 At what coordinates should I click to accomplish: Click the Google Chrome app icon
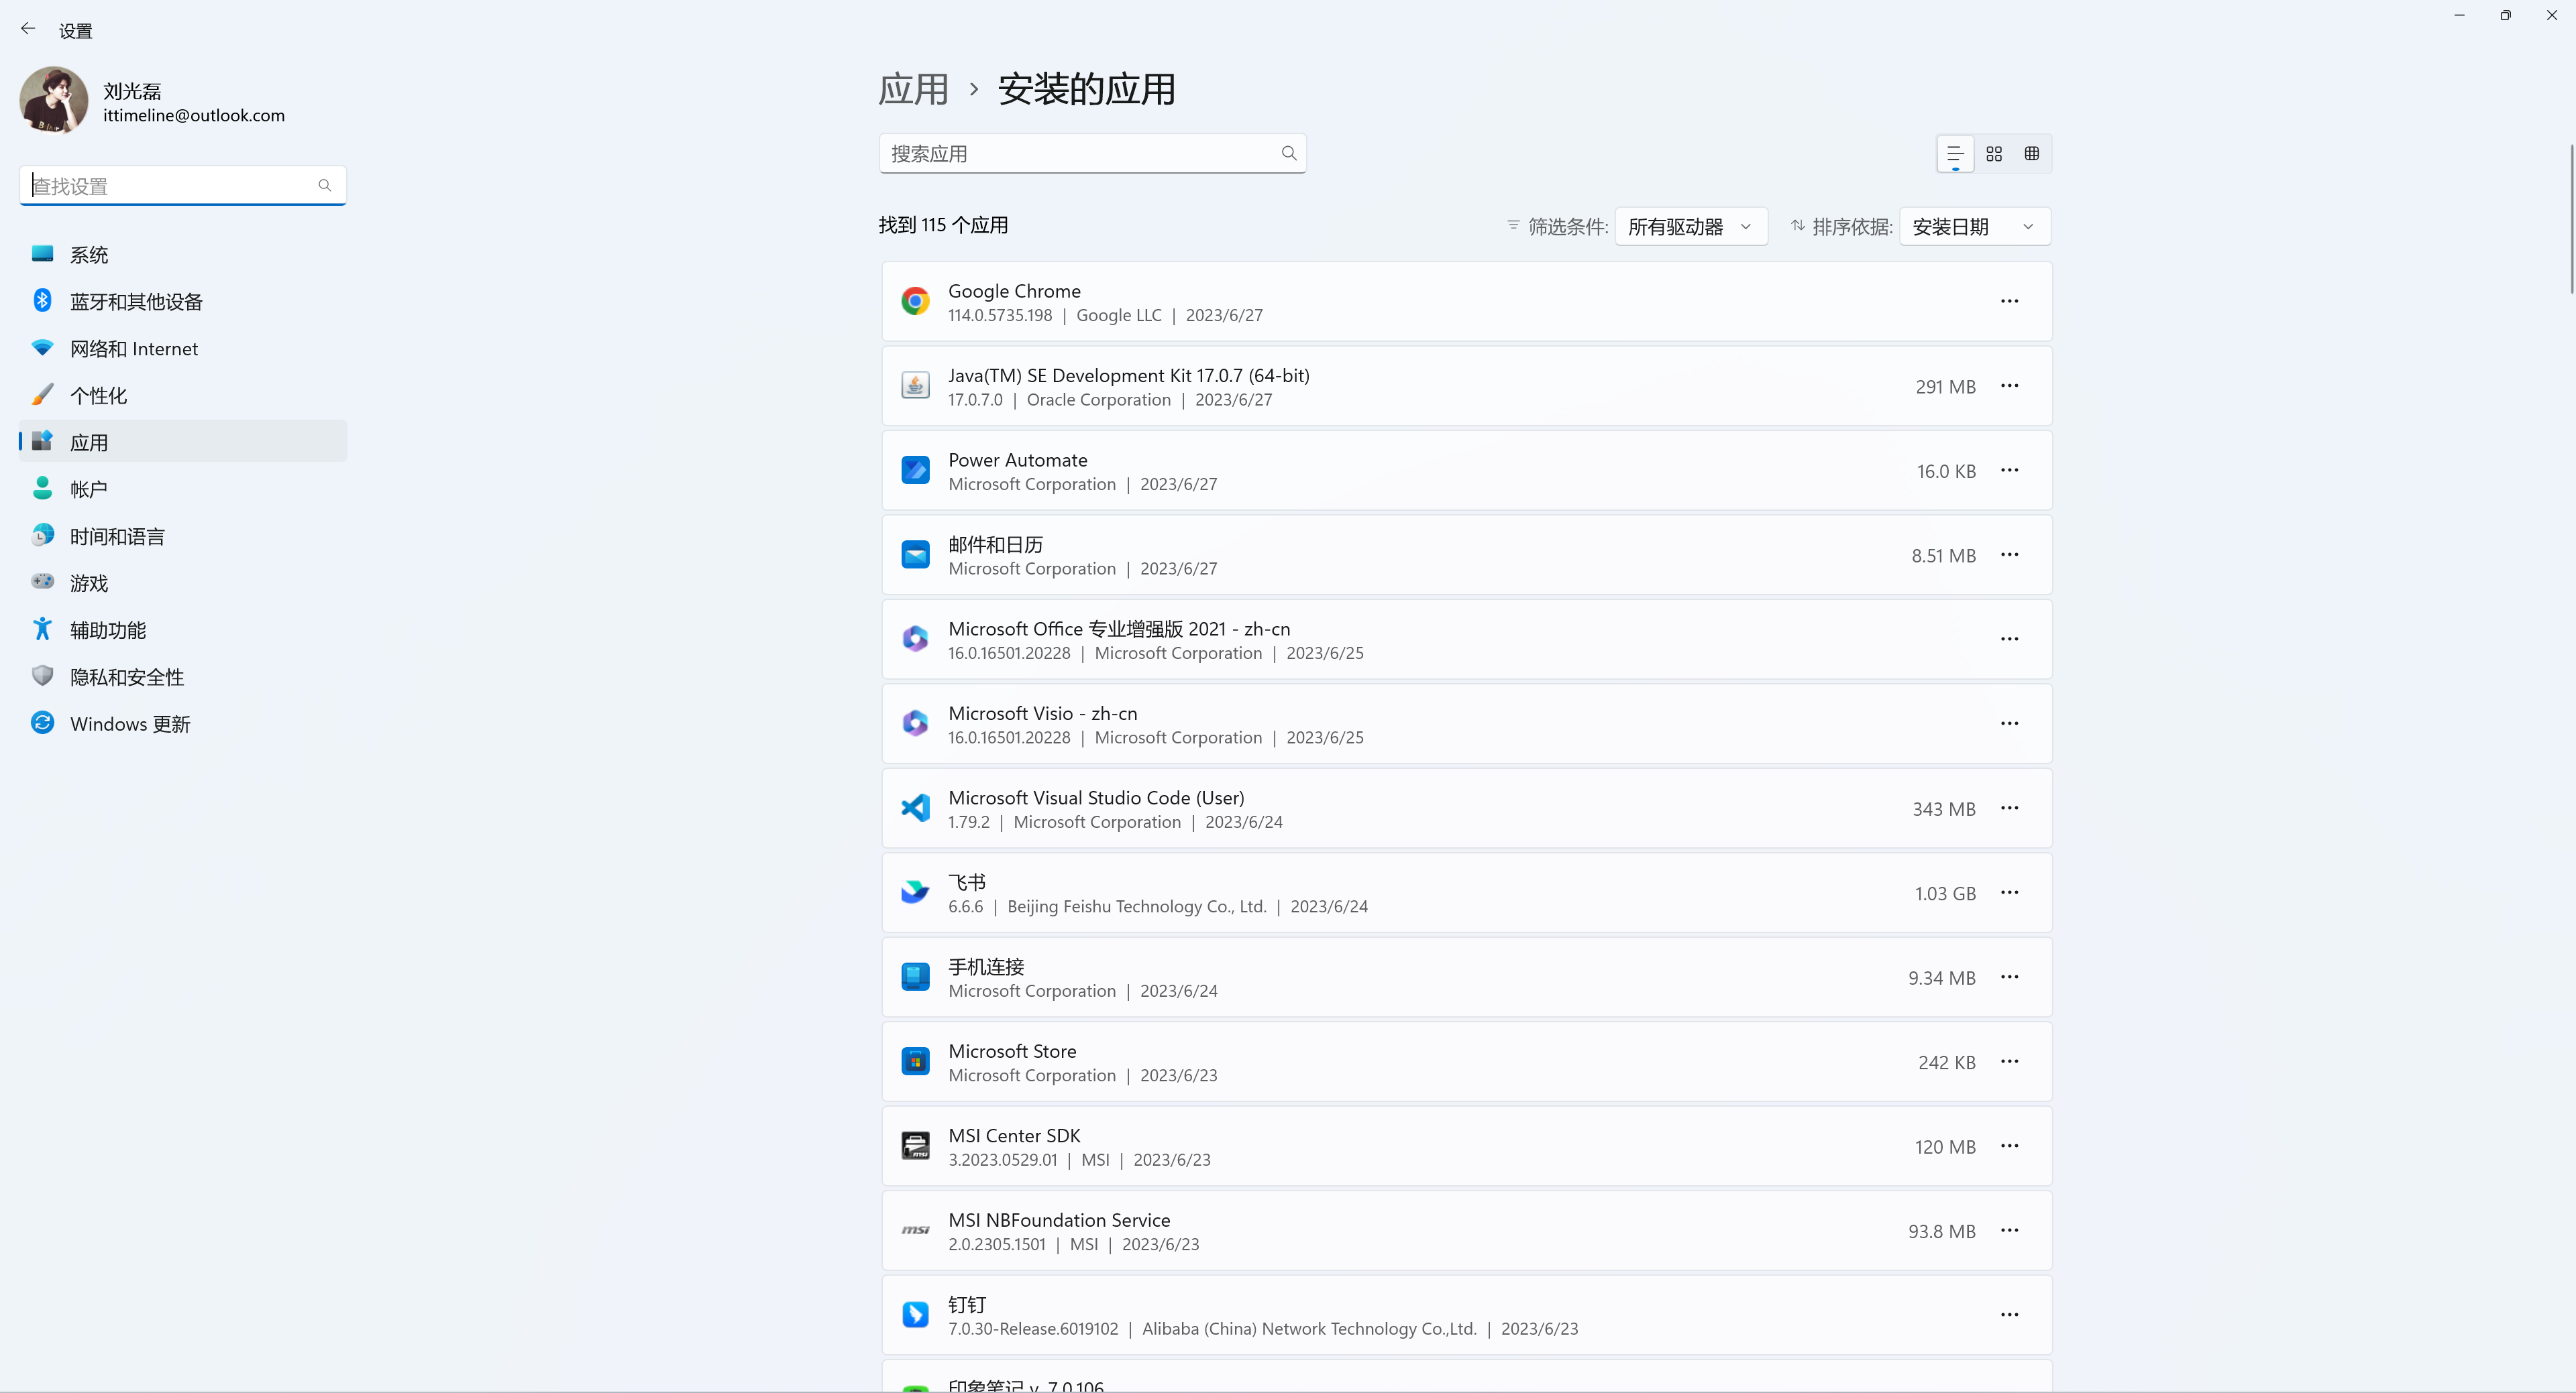pyautogui.click(x=915, y=301)
